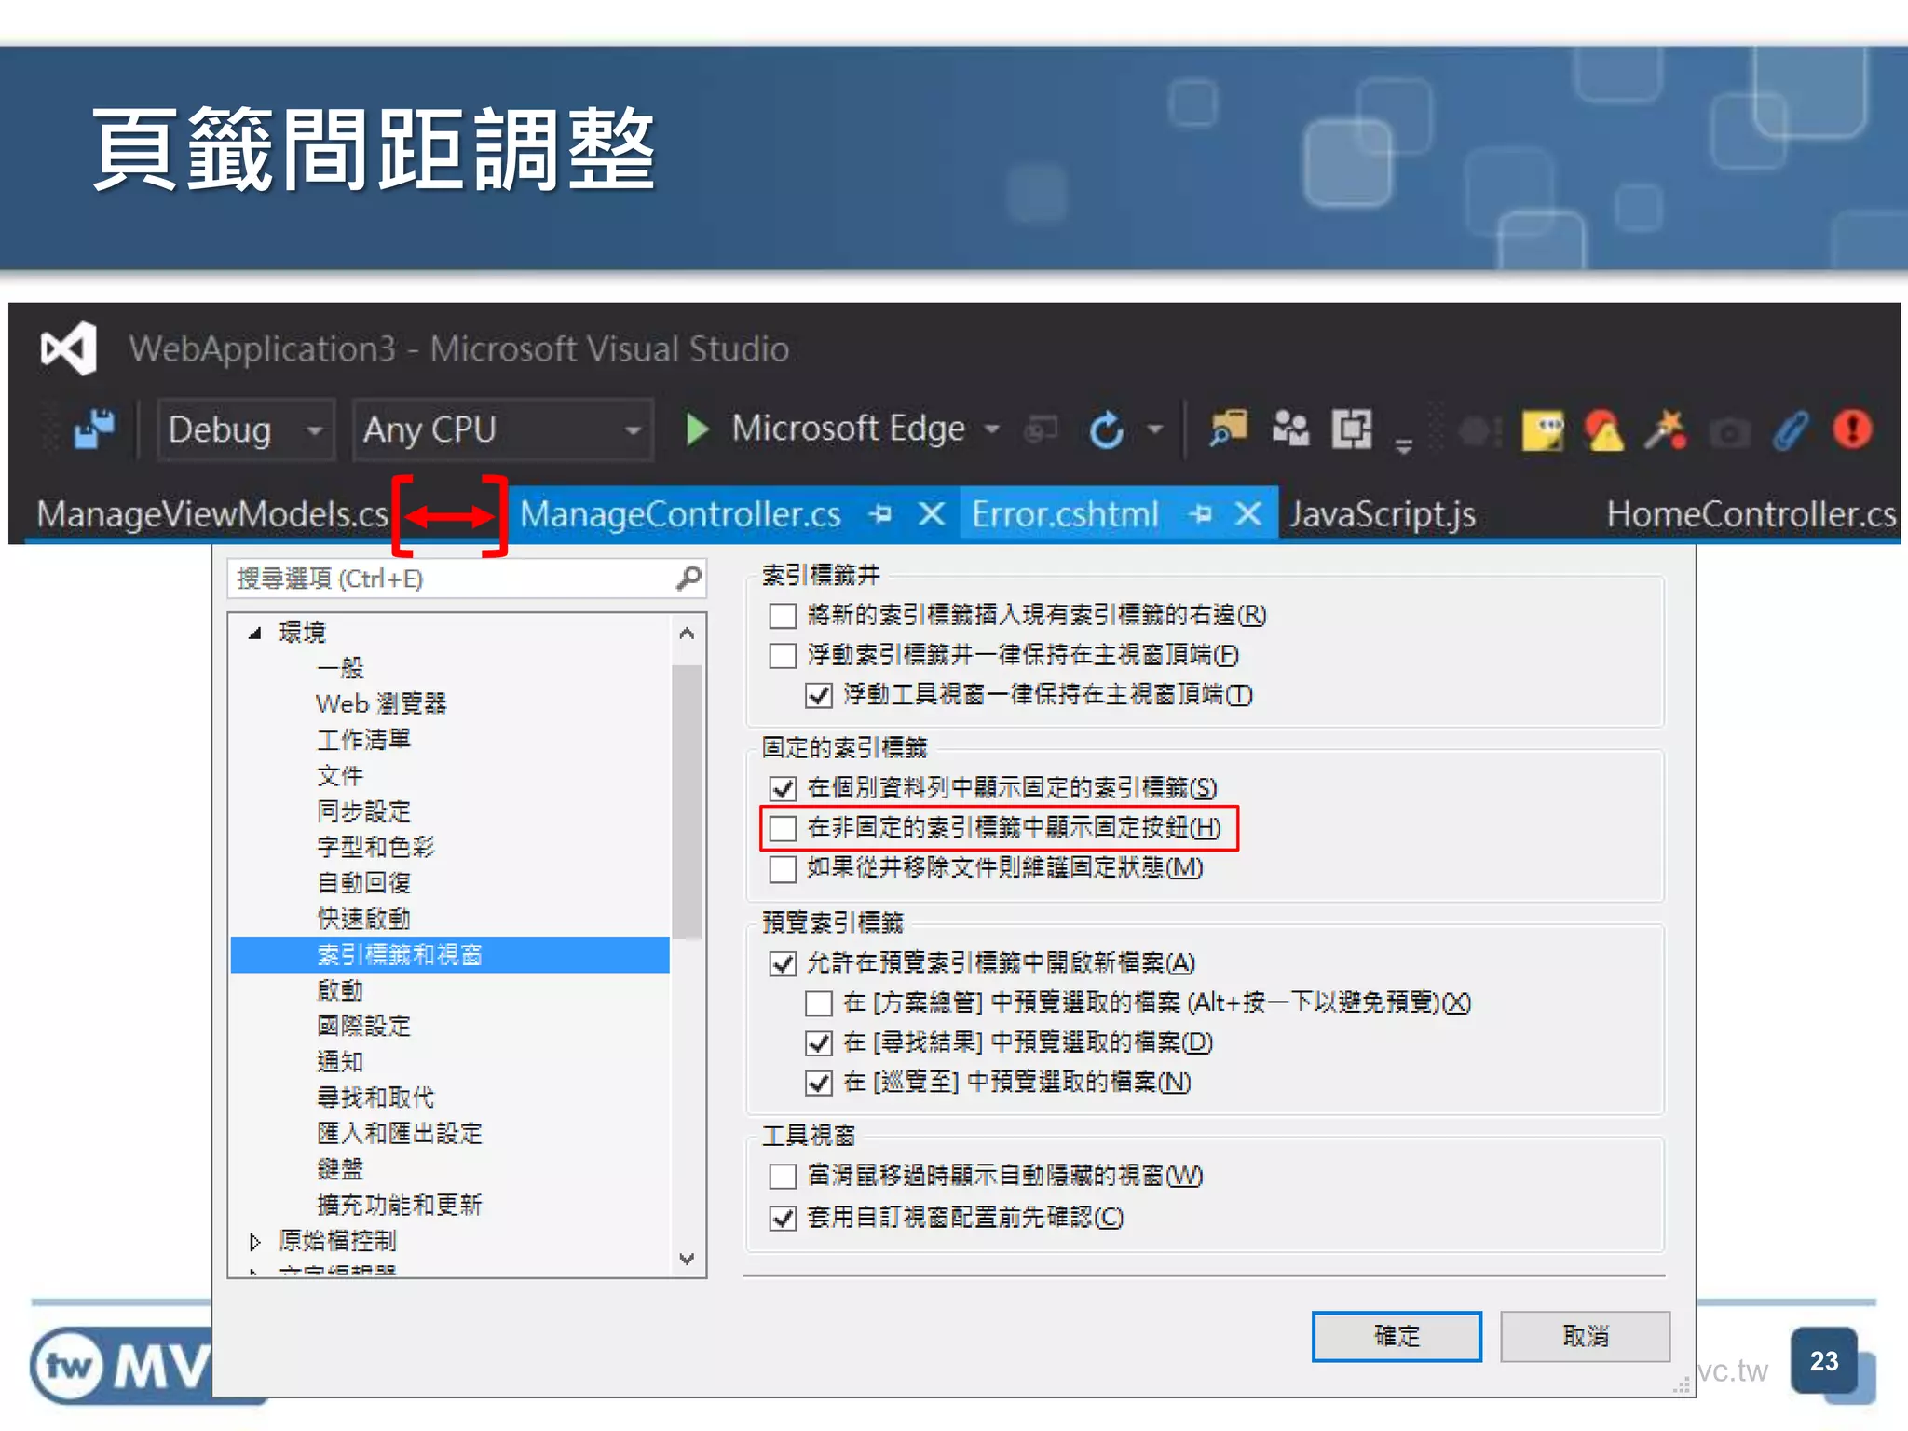1908x1431 pixels.
Task: Open the Find in Files folder icon
Action: coord(1229,429)
